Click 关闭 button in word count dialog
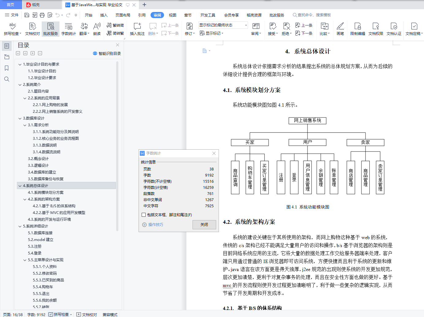 [204, 225]
